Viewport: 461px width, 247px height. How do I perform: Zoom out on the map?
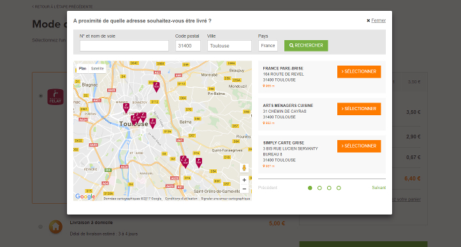(244, 189)
